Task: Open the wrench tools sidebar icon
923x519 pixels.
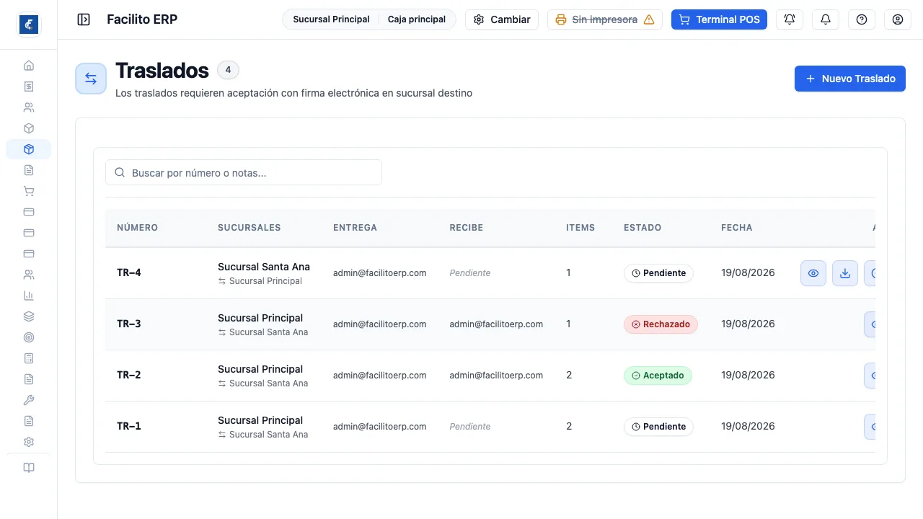Action: [29, 400]
